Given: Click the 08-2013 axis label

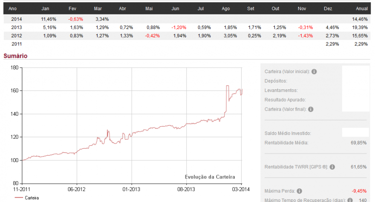Looking at the screenshot, I should [186, 189].
